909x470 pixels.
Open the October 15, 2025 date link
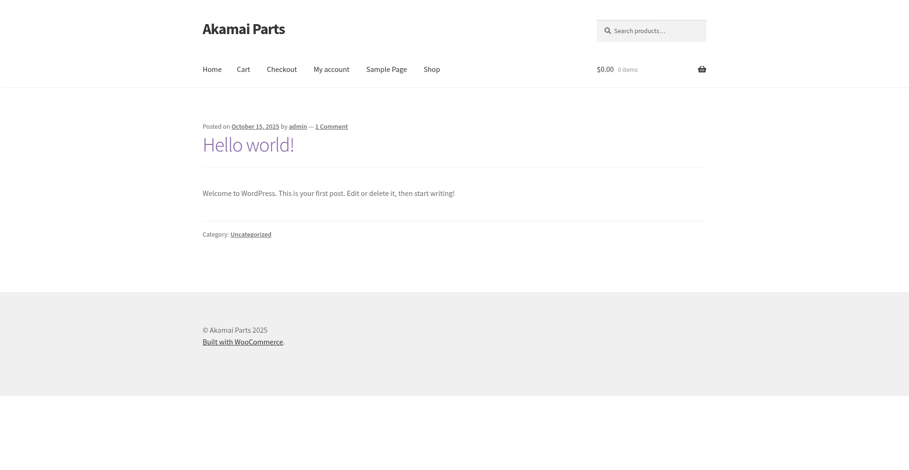(255, 127)
